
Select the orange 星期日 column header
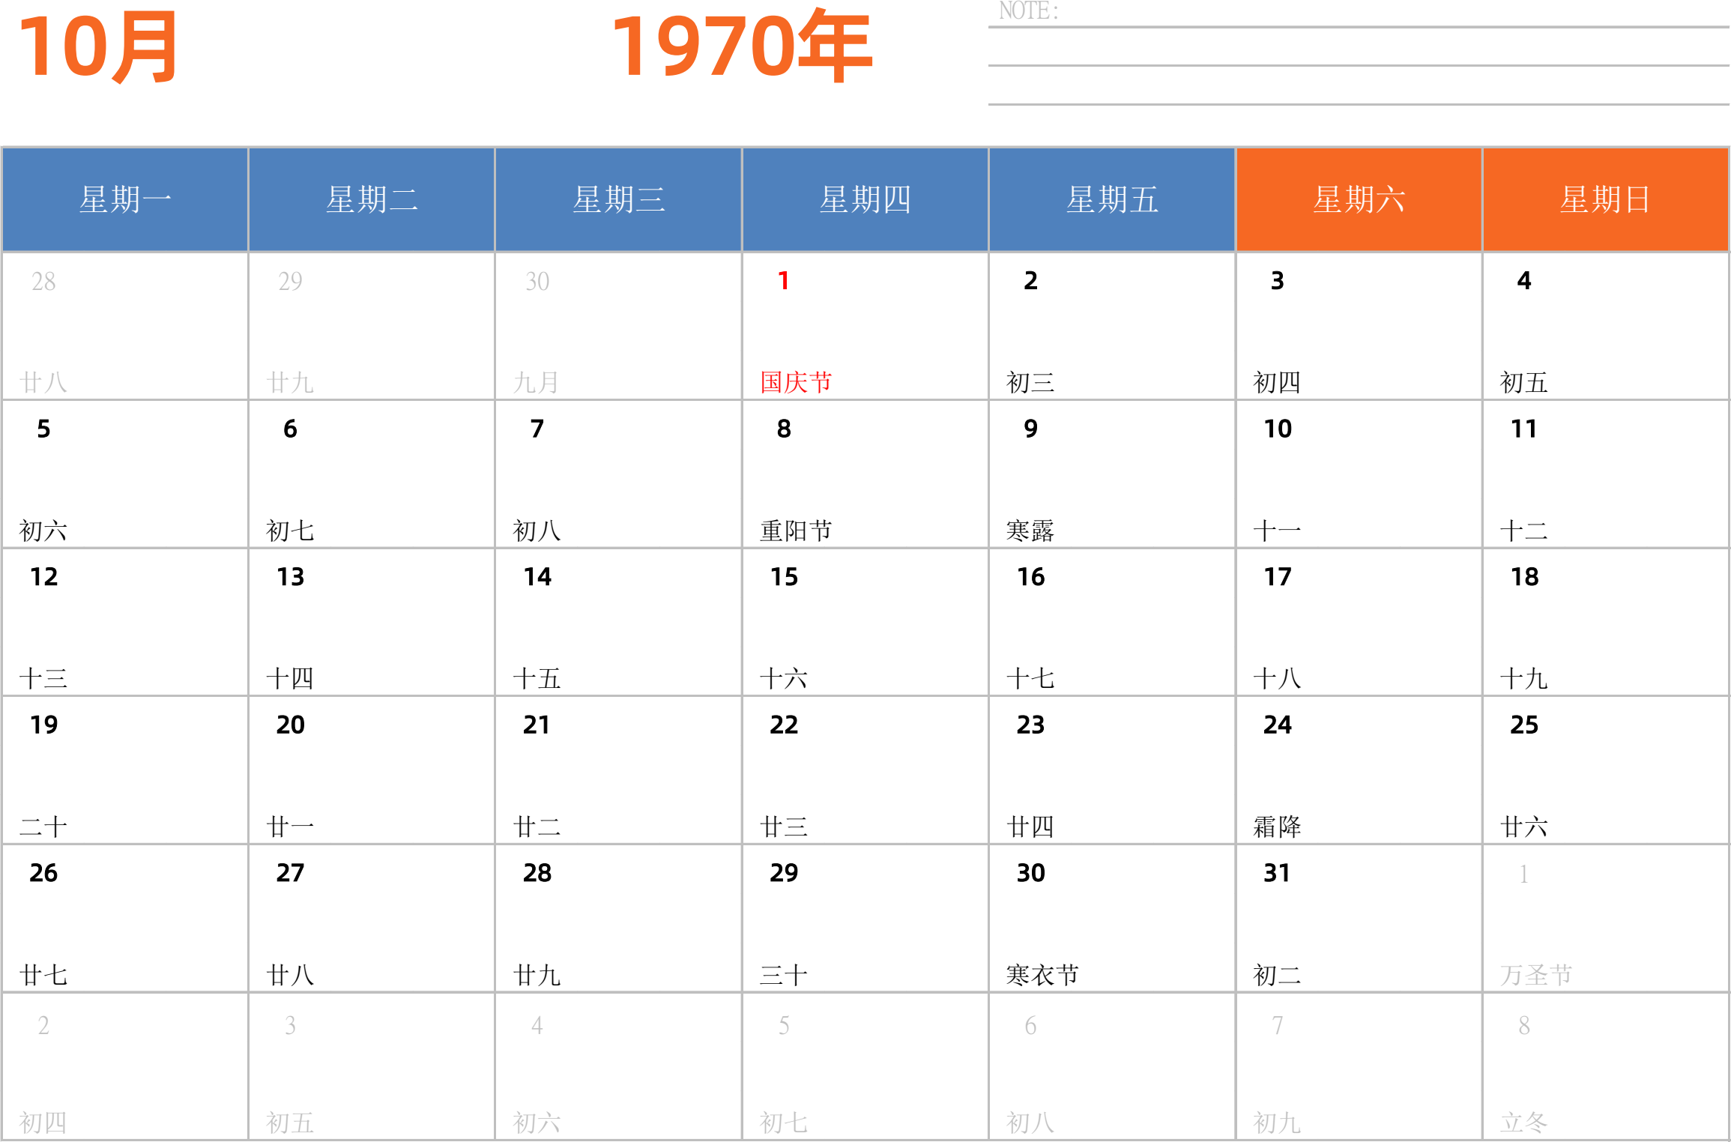[x=1605, y=199]
